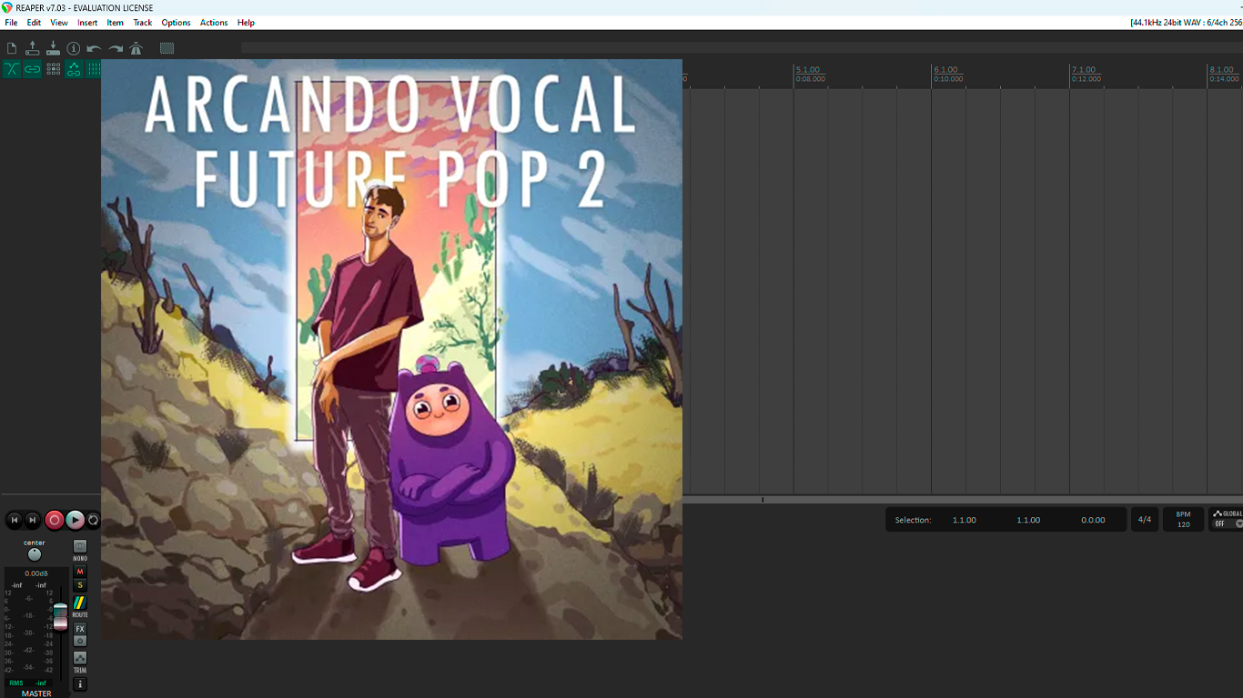The image size is (1243, 698).
Task: Toggle envelope points move with items
Action: click(x=74, y=69)
